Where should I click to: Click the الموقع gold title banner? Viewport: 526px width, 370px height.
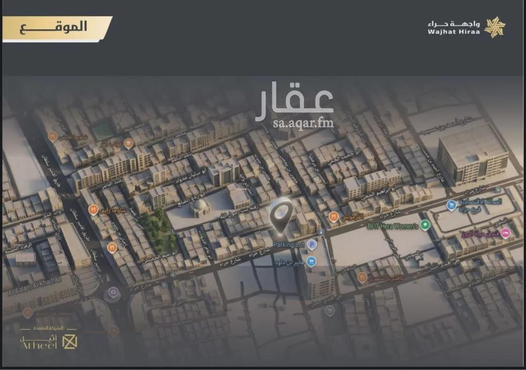[57, 29]
